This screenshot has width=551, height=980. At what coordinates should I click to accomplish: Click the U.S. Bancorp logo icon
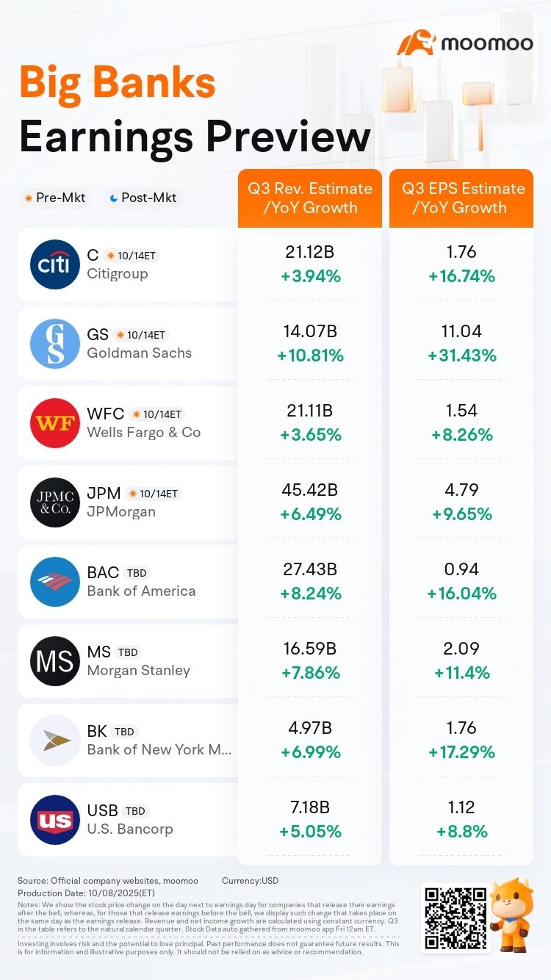tap(55, 820)
